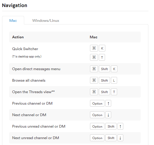Click the Navigation heading

coord(14,5)
